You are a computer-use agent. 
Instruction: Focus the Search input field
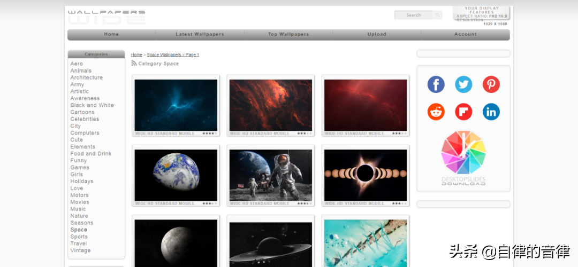pos(414,15)
